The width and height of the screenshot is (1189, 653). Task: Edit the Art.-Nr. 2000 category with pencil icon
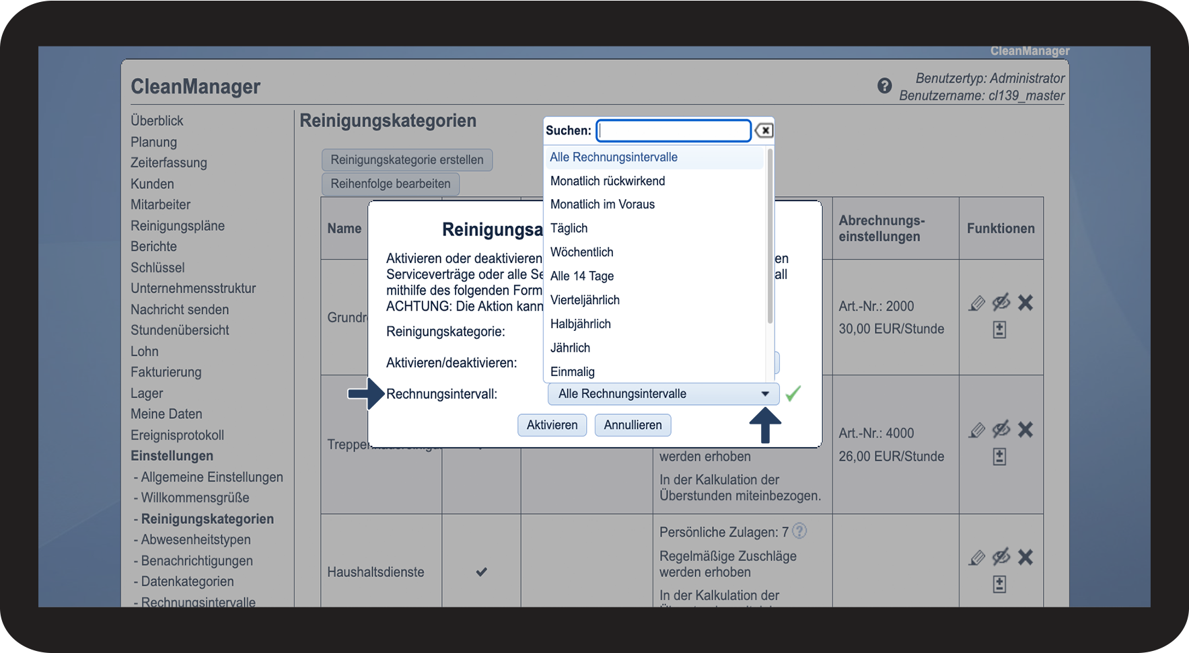click(x=977, y=303)
